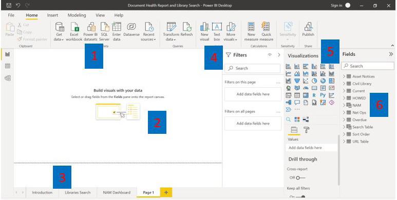
Task: Switch to Data view in left sidebar
Action: click(x=8, y=66)
